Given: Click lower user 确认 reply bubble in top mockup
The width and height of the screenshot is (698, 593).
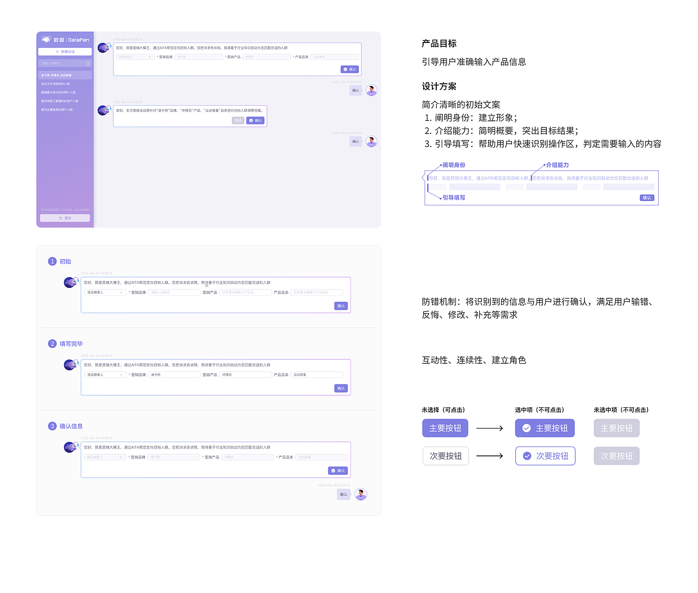Looking at the screenshot, I should (x=356, y=142).
